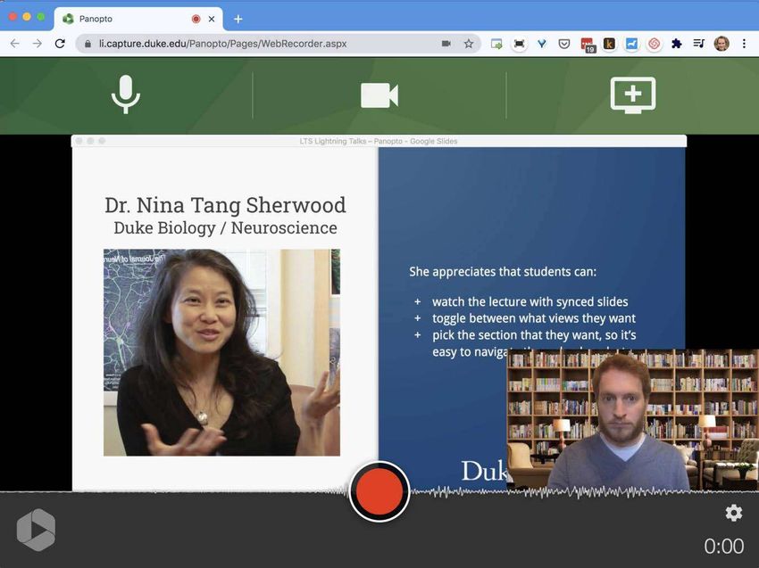The height and width of the screenshot is (568, 759).
Task: Open camera permission indicator in address bar
Action: pos(446,44)
